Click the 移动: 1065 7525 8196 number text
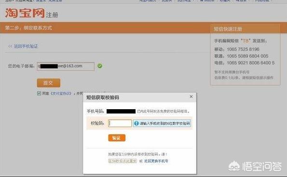Viewport: 287px width, 177px height. [x=237, y=49]
